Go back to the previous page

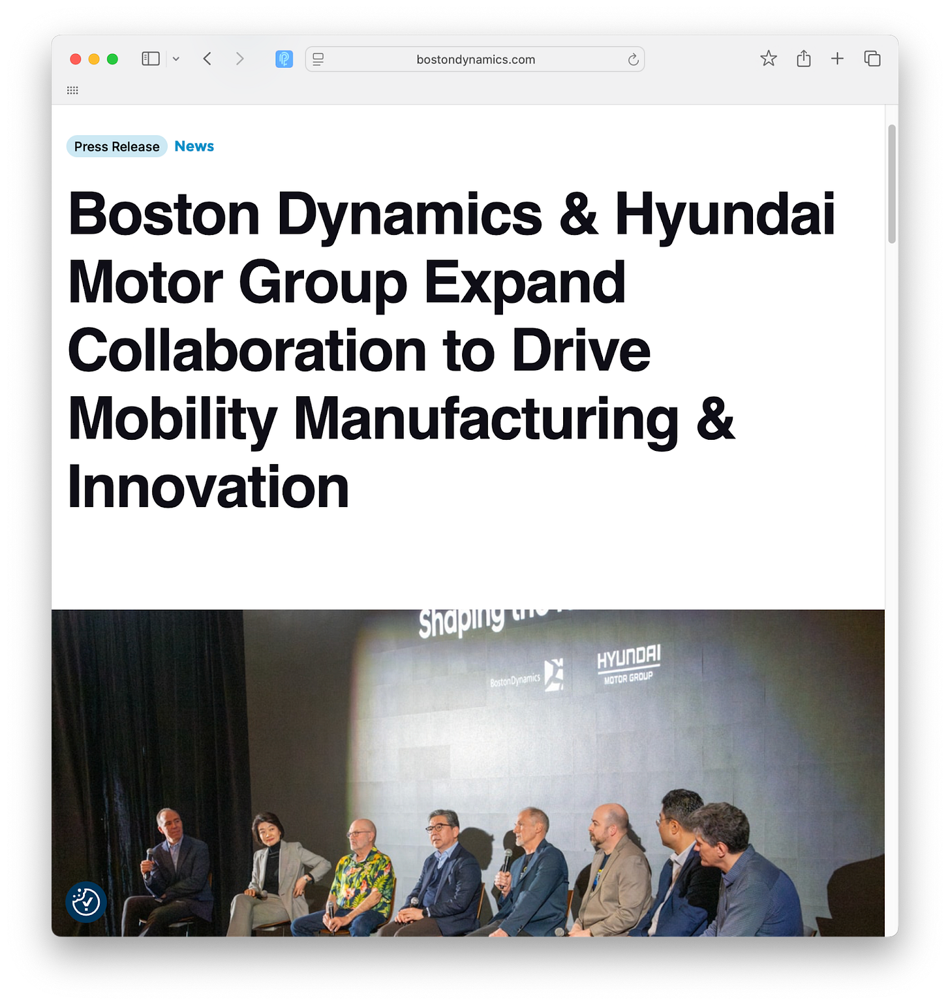coord(207,59)
